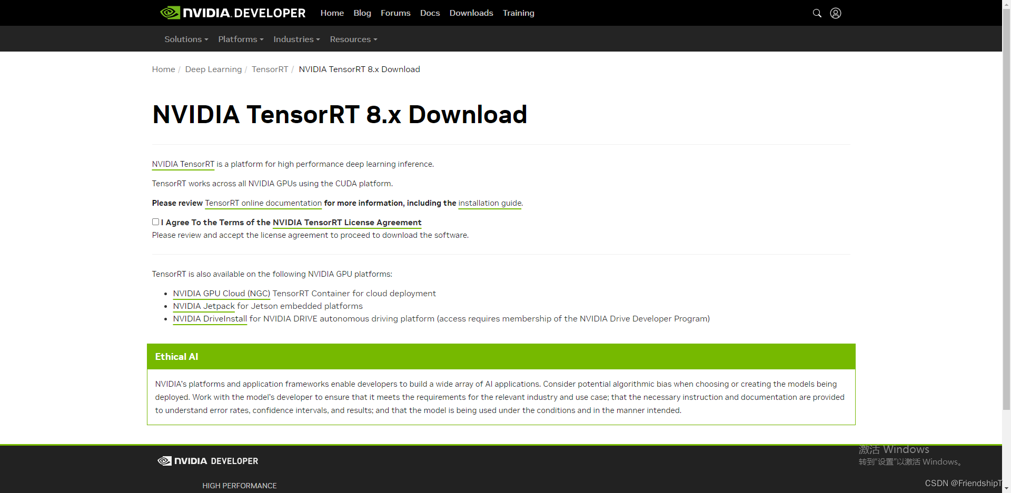The image size is (1011, 493).
Task: Open the installation guide link
Action: 490,203
